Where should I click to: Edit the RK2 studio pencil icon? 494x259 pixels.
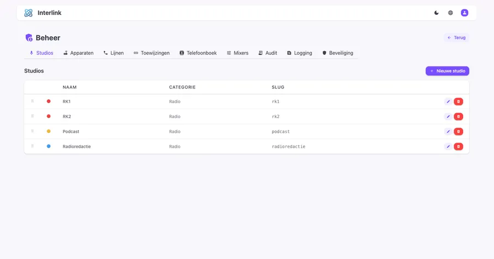(448, 116)
